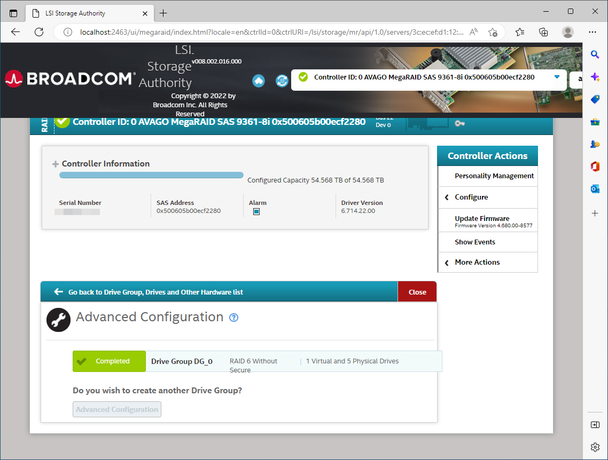Open browser Settings and more menu
608x460 pixels.
[592, 32]
